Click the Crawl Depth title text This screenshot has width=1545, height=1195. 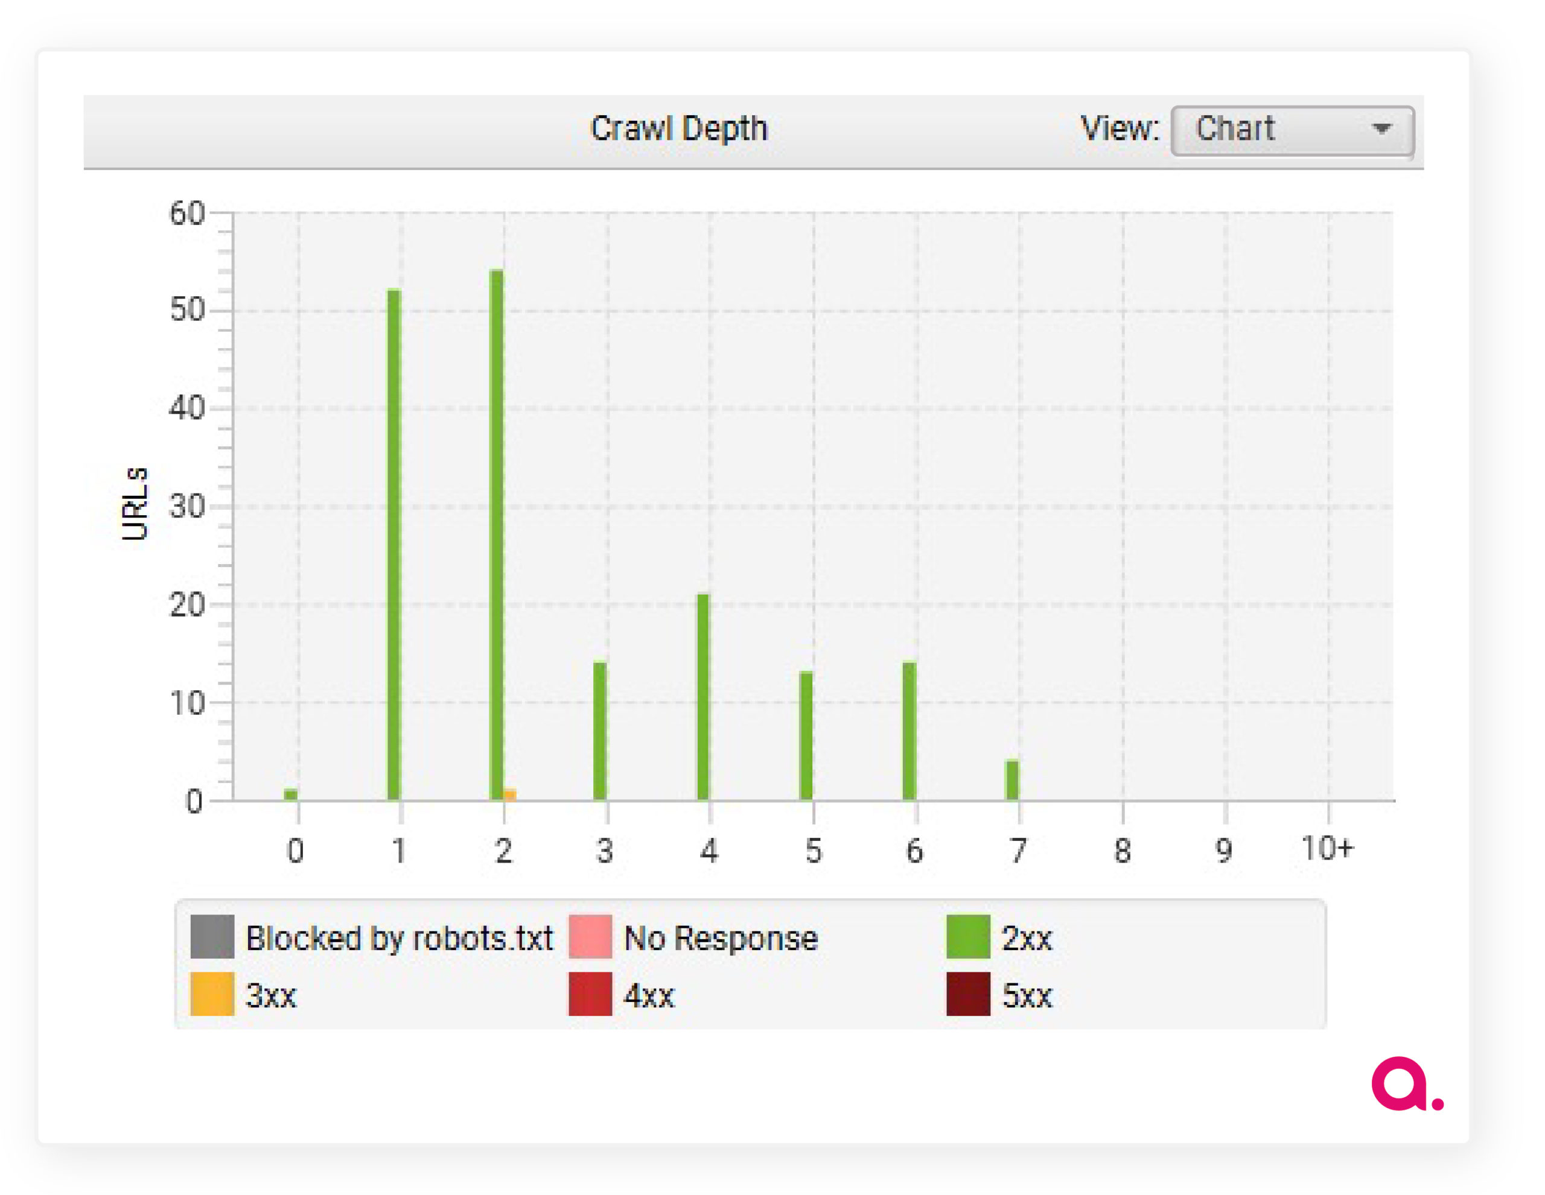pyautogui.click(x=679, y=128)
